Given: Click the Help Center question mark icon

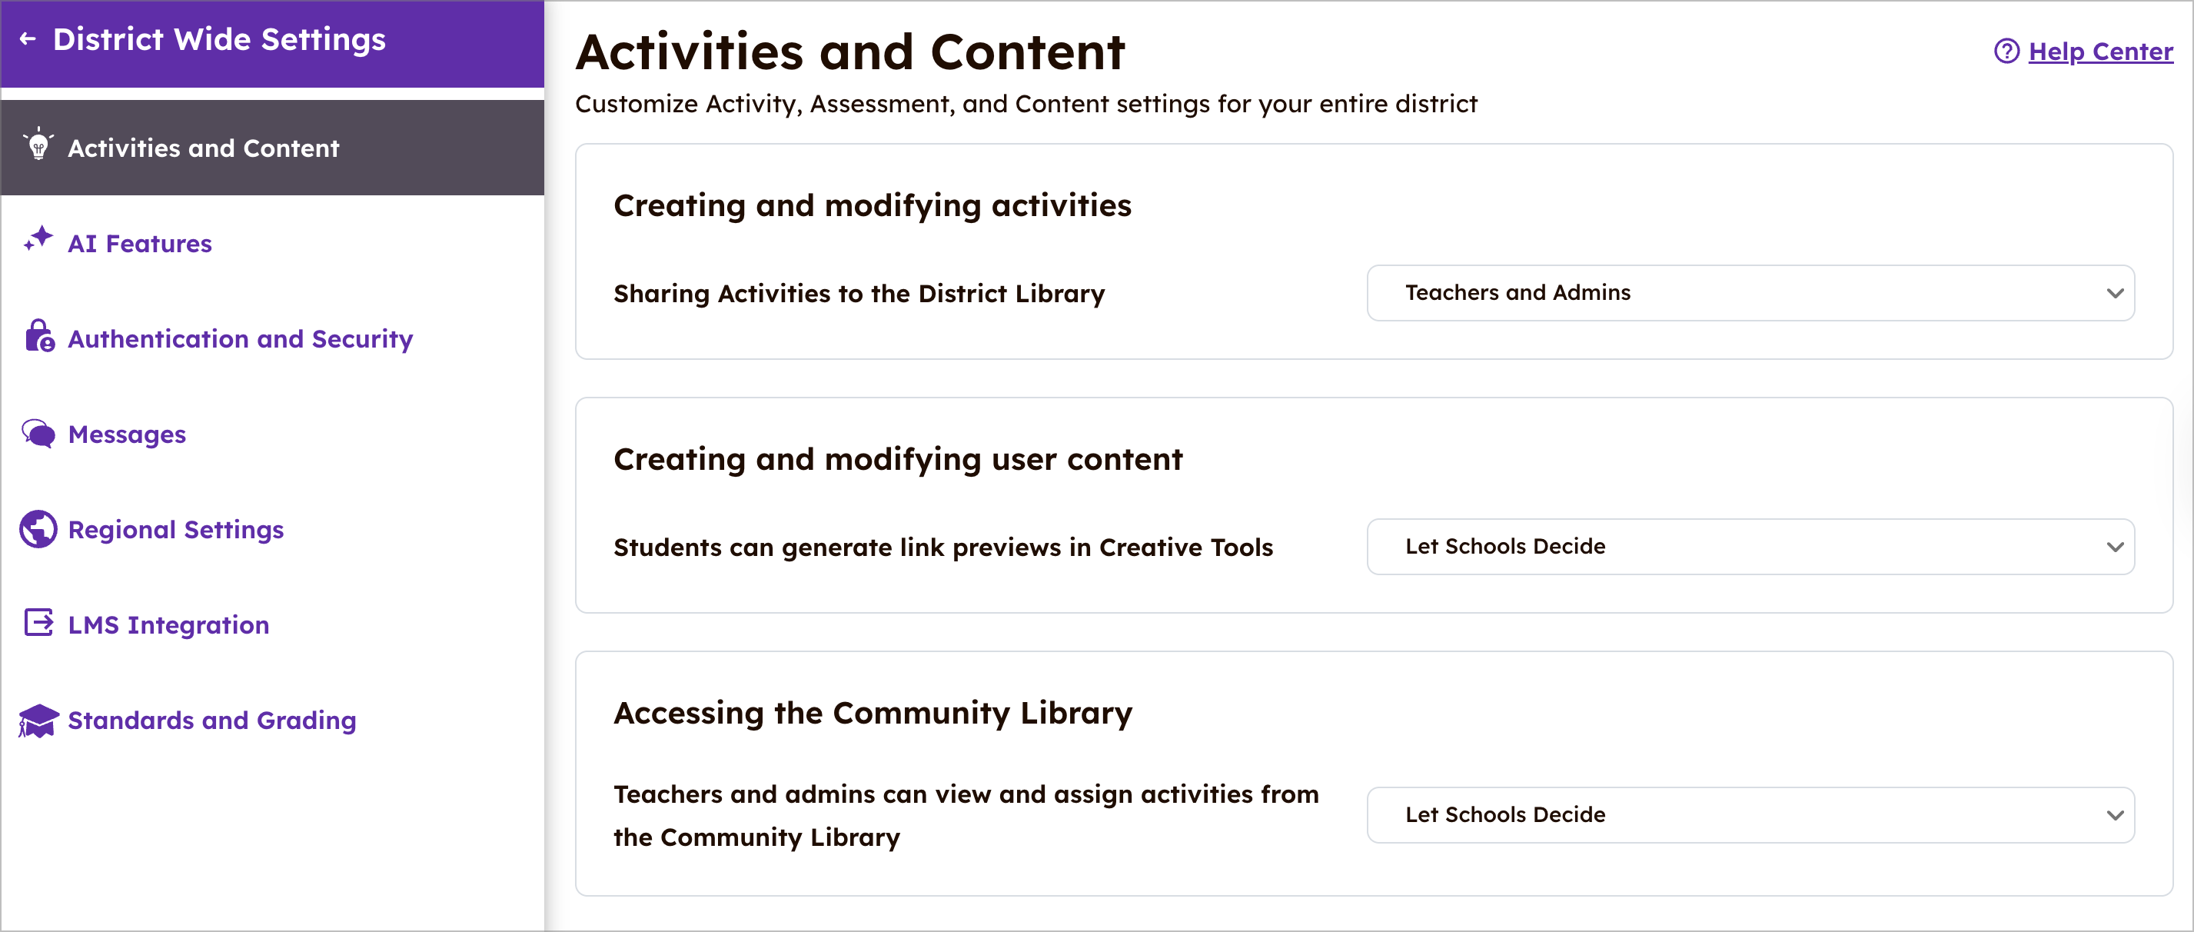Looking at the screenshot, I should [x=2006, y=51].
